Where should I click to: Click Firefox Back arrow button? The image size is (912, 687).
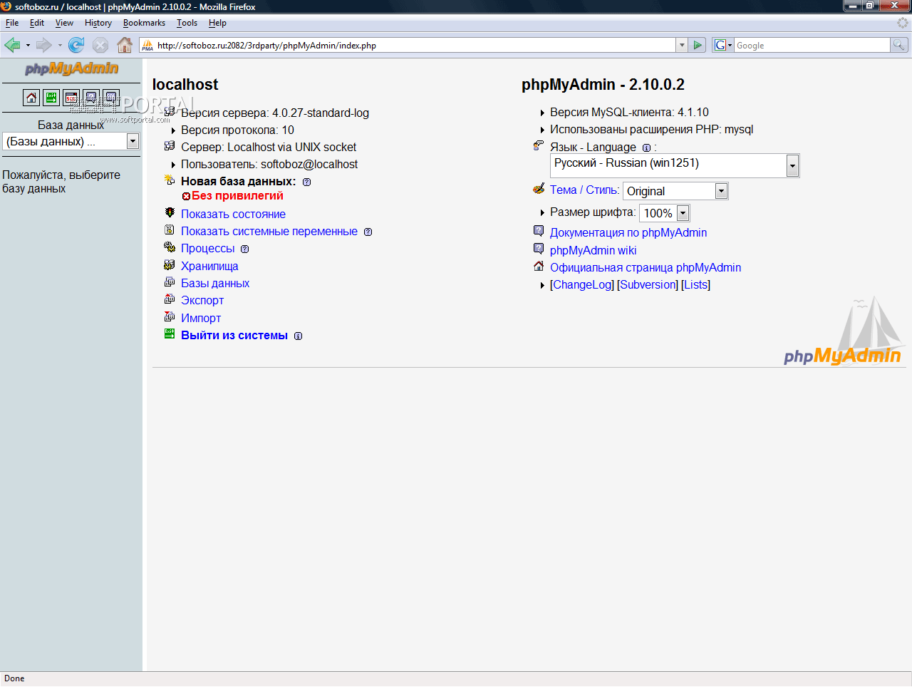click(x=12, y=45)
